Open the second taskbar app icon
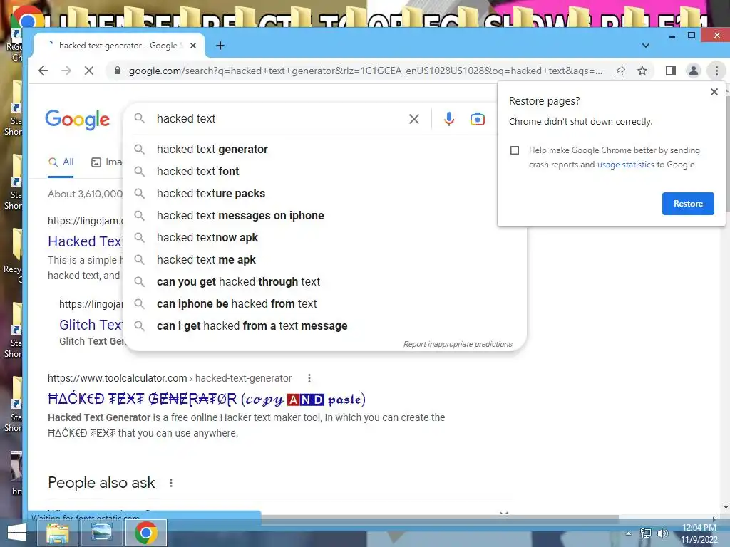Screen dimensions: 730x547 [101, 533]
